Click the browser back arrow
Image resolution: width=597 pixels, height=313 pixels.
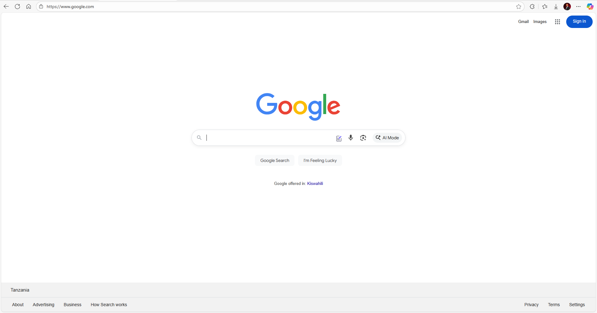point(6,7)
